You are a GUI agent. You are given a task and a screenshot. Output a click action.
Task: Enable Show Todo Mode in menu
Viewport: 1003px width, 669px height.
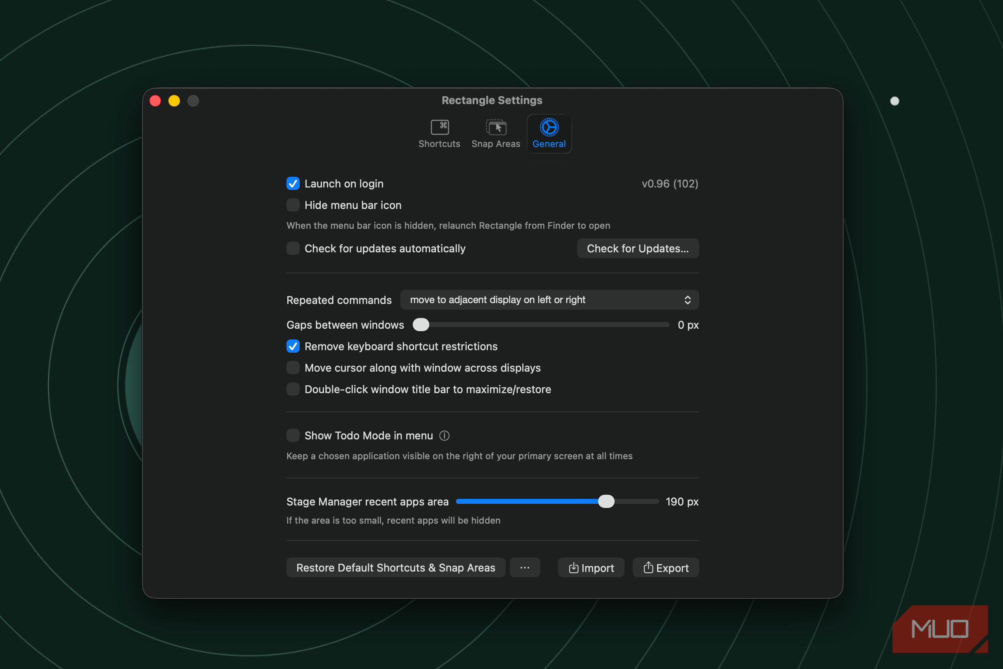point(293,435)
